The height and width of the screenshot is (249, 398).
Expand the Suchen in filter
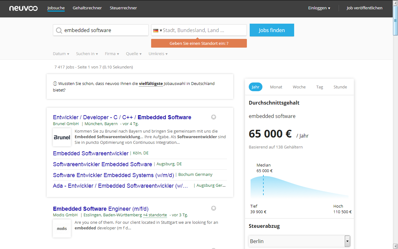pyautogui.click(x=87, y=54)
